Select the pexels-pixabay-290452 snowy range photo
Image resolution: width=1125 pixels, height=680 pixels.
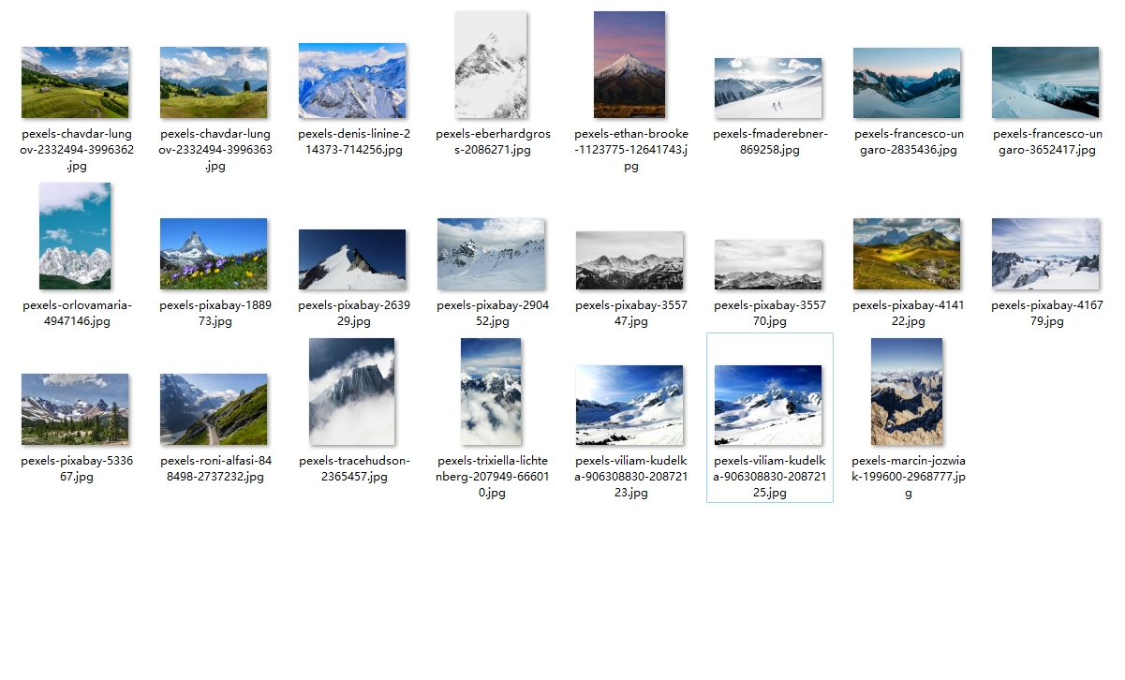[x=491, y=254]
